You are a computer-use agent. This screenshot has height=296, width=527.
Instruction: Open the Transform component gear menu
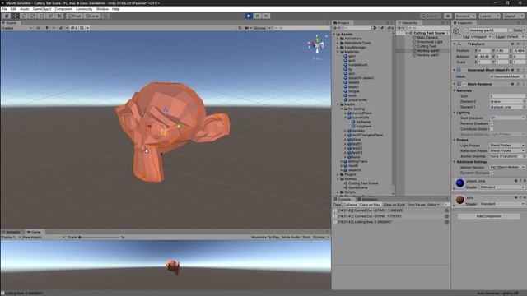tap(524, 44)
